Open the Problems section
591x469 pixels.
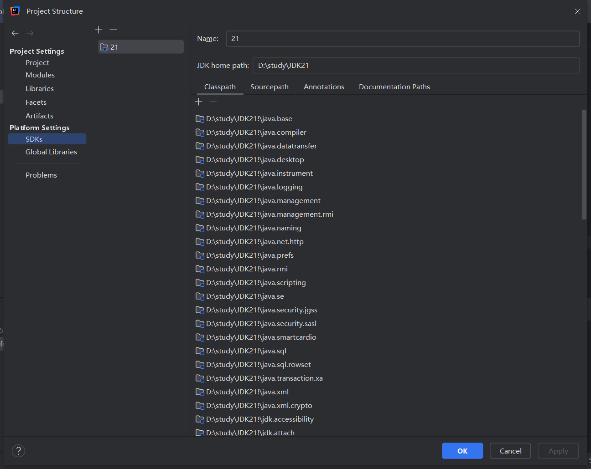41,175
